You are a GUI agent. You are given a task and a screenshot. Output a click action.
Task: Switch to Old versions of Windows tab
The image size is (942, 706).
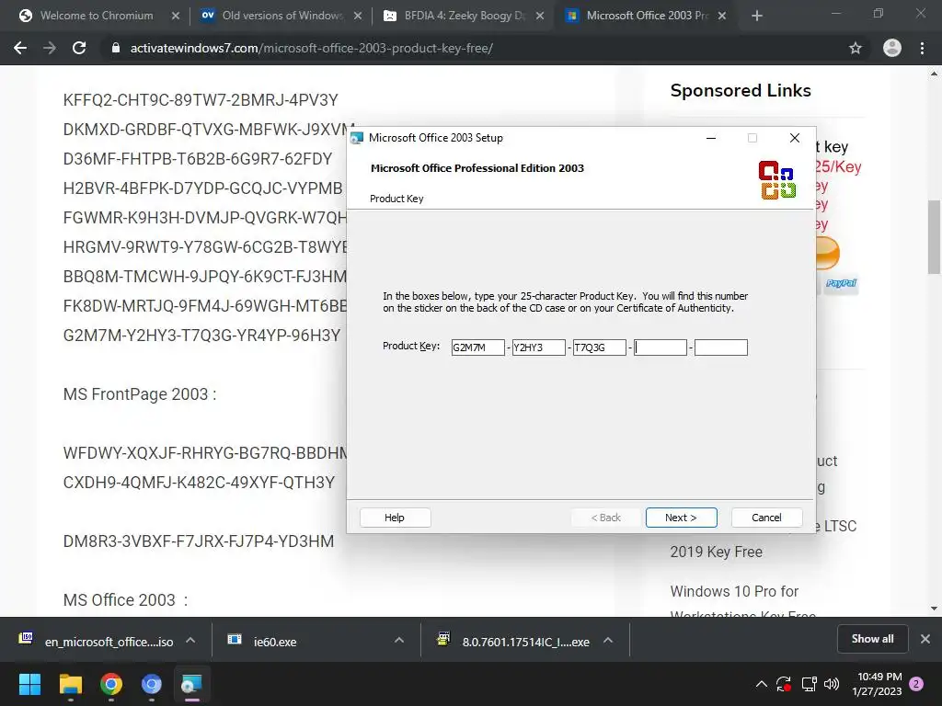click(x=281, y=16)
